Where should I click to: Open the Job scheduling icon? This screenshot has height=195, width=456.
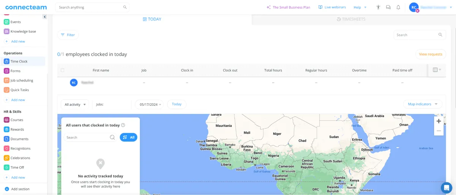[x=6, y=80]
